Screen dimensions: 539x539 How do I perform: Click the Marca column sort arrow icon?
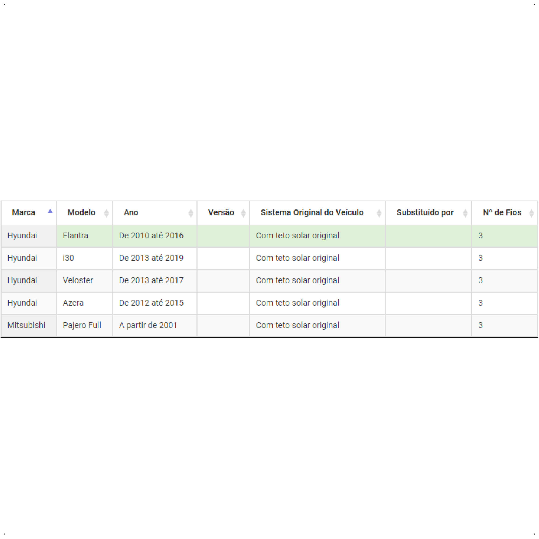[x=50, y=211]
